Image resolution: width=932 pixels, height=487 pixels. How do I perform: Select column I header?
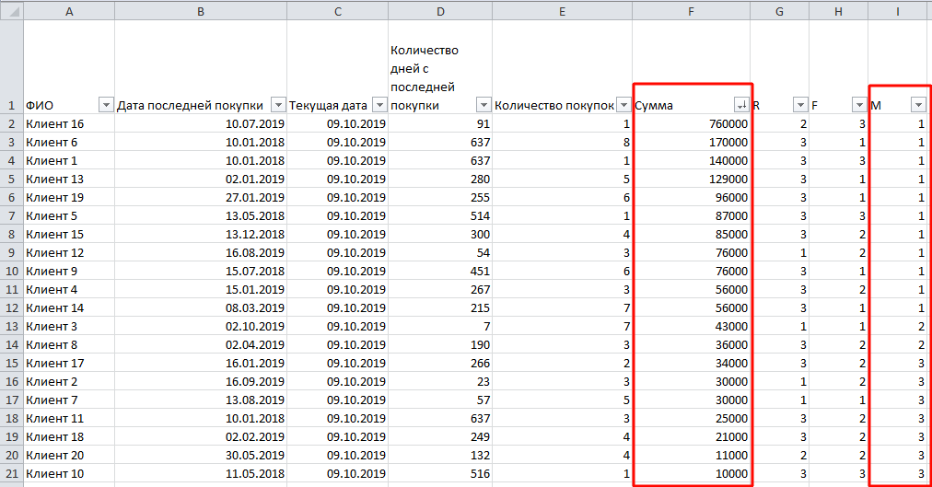coord(900,10)
